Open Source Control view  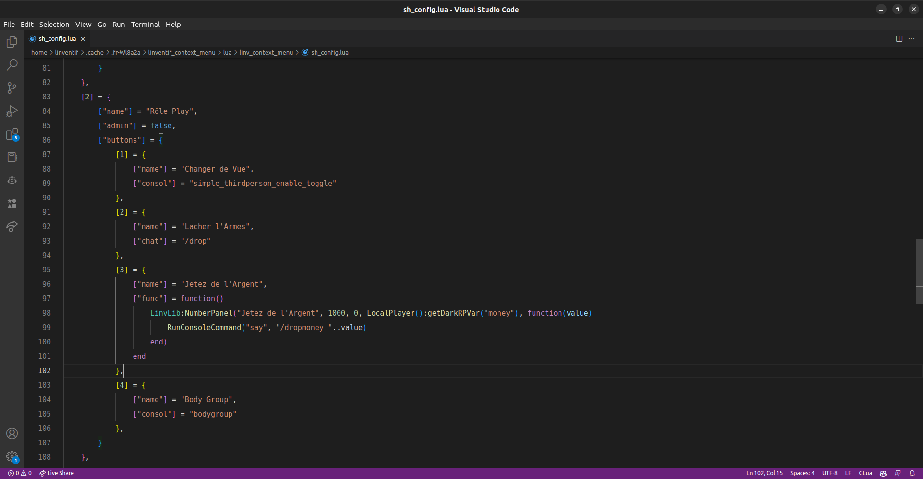12,88
